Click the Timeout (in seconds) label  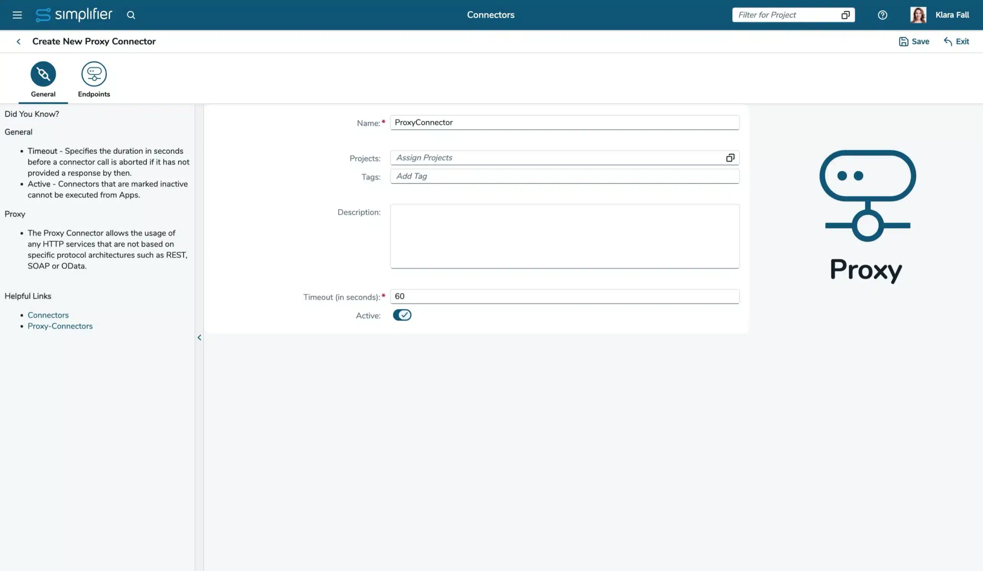pos(342,297)
